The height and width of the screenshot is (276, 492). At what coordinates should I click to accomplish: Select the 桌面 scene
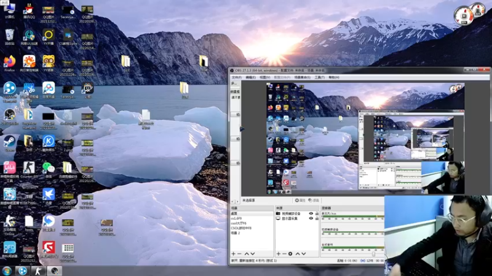click(252, 213)
